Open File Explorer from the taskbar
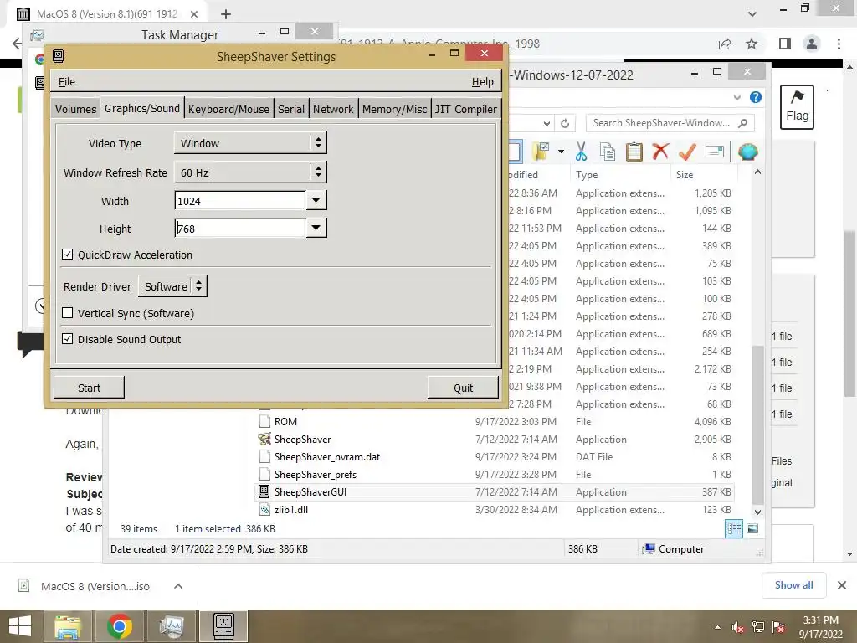The height and width of the screenshot is (643, 857). pos(68,626)
